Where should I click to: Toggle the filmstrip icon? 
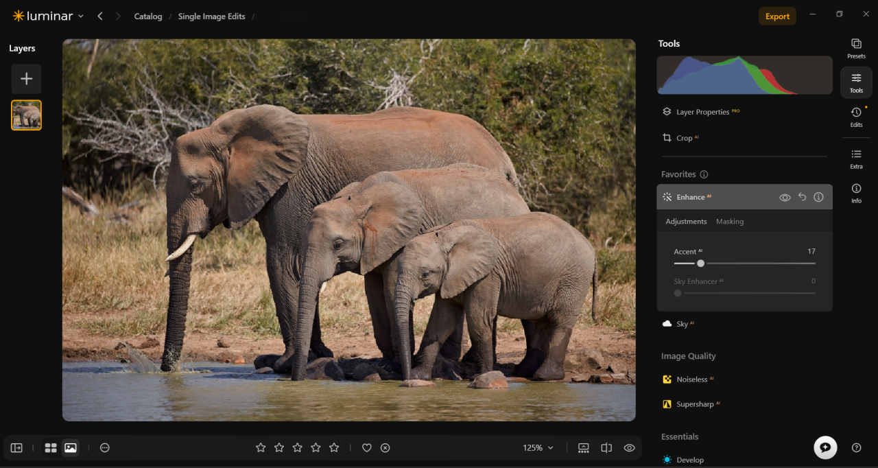(x=584, y=447)
